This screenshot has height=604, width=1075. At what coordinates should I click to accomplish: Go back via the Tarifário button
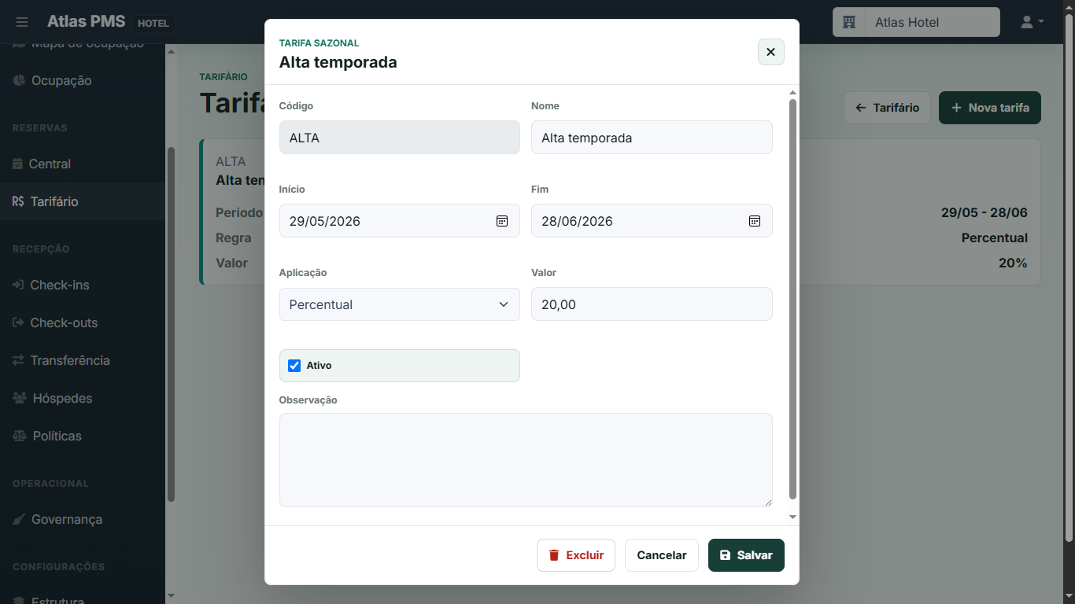[x=888, y=108]
